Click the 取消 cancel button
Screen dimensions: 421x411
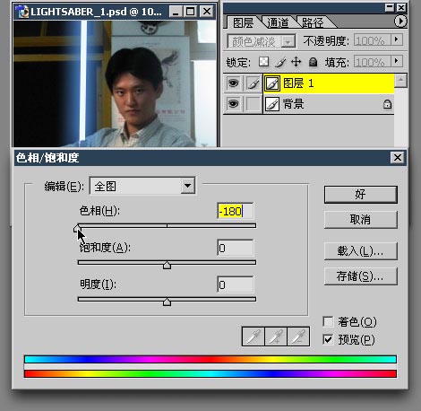[361, 220]
